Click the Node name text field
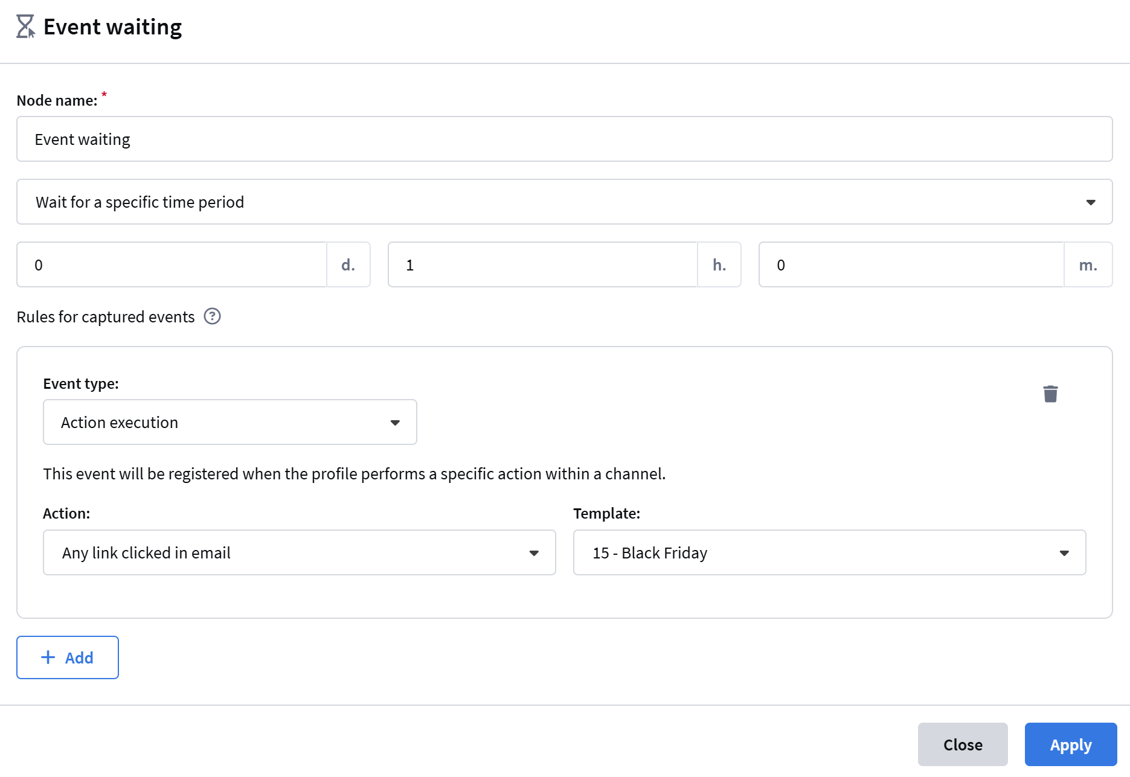This screenshot has height=777, width=1130. [x=564, y=139]
